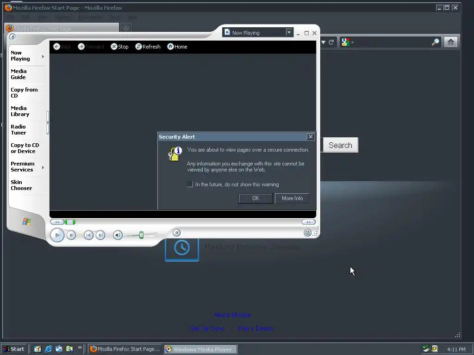Open the Media Guide tab

(x=19, y=74)
